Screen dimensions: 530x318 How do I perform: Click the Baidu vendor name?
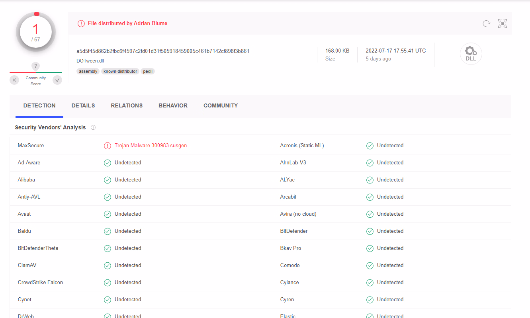24,231
